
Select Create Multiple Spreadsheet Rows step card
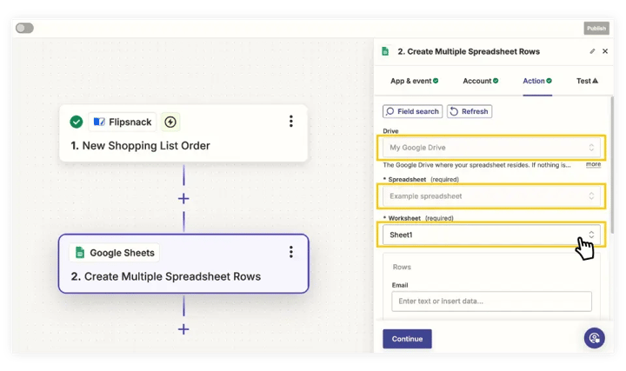click(183, 263)
